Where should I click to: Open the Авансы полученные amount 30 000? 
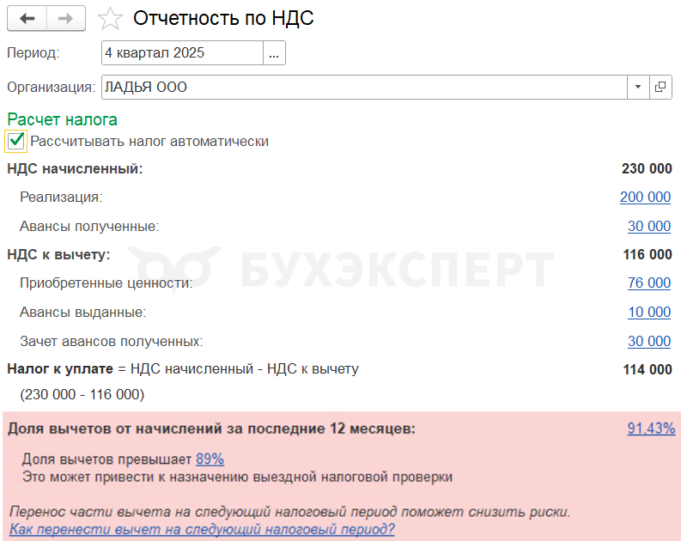(648, 227)
